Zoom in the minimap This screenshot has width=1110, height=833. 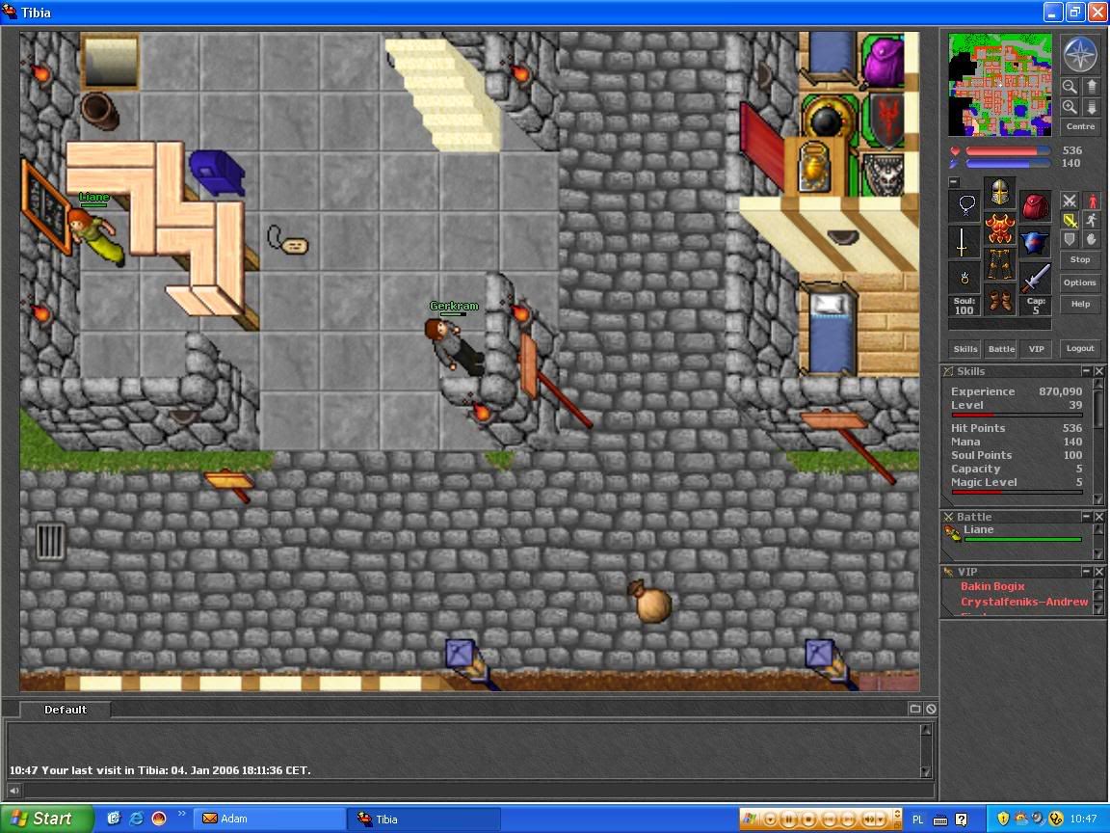click(x=1070, y=107)
